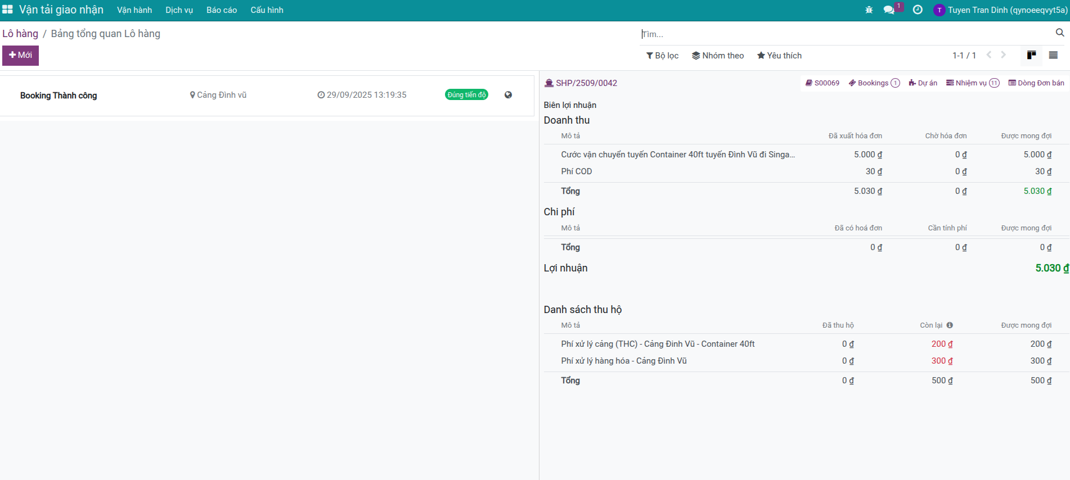
Task: Open the Vận hành menu
Action: coord(134,10)
